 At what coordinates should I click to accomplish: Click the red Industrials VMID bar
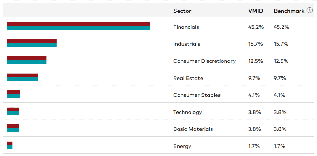click(32, 41)
